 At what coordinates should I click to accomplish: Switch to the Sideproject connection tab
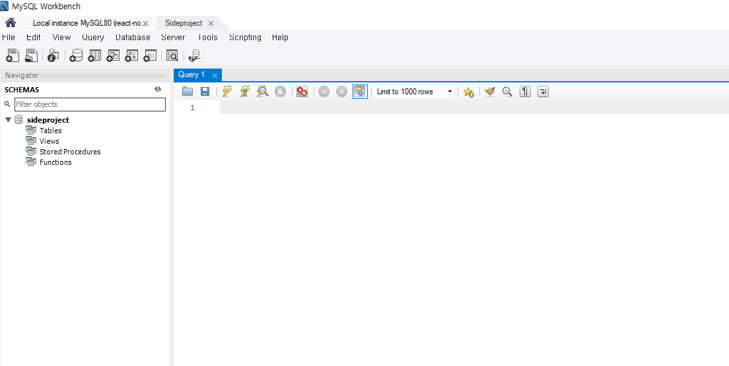click(x=184, y=23)
